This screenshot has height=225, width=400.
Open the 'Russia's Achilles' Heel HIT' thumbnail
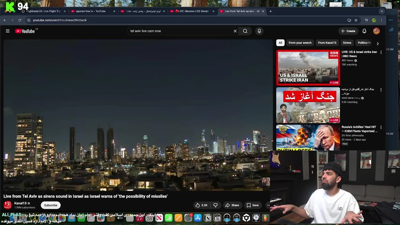coord(308,137)
